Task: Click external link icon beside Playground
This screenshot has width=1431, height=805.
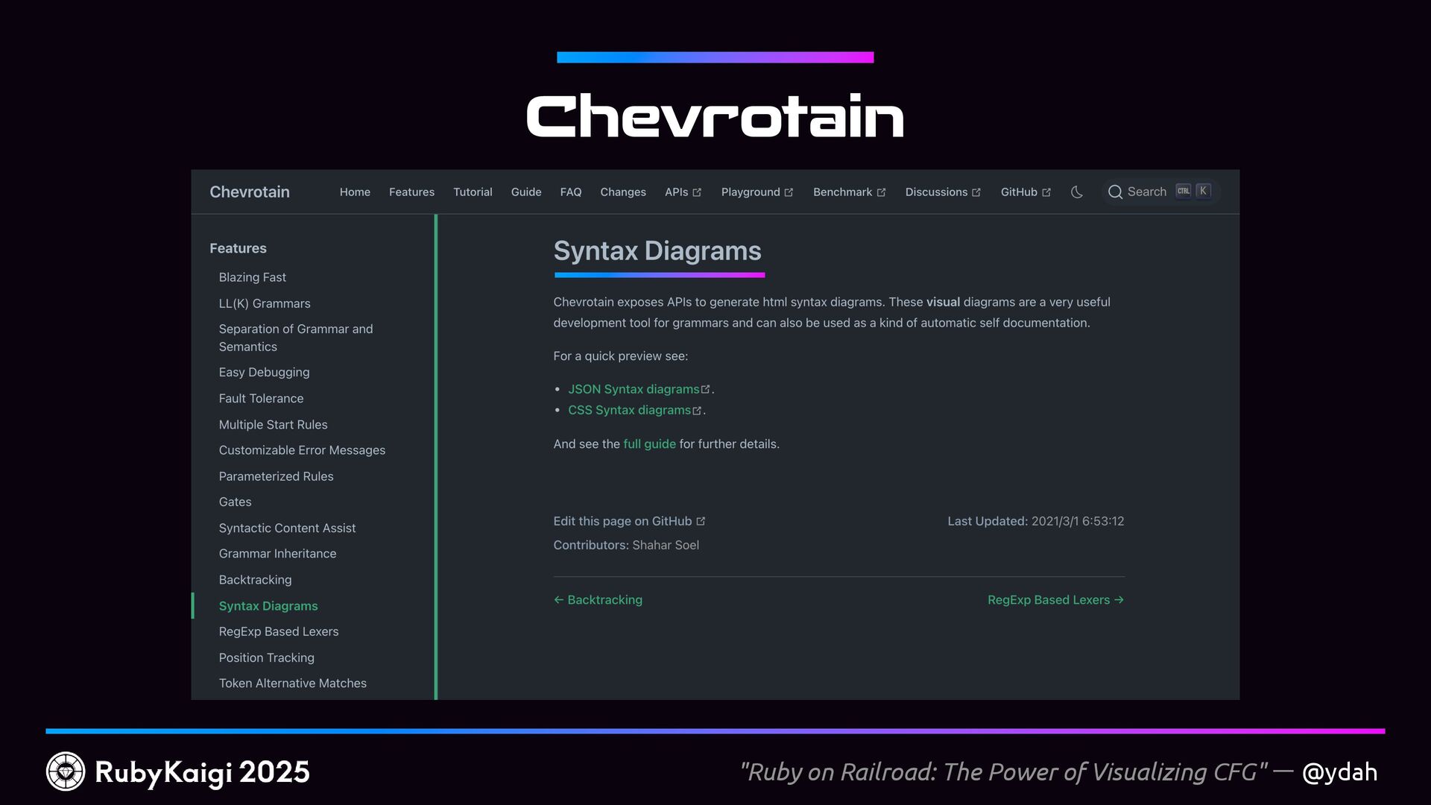Action: 789,193
